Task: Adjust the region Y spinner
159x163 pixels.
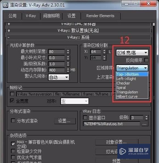Action: tap(104, 58)
